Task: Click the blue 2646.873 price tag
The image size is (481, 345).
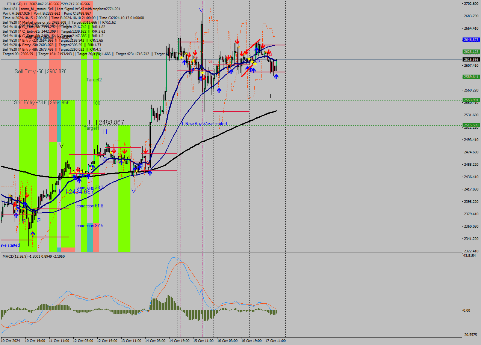Action: (471, 40)
